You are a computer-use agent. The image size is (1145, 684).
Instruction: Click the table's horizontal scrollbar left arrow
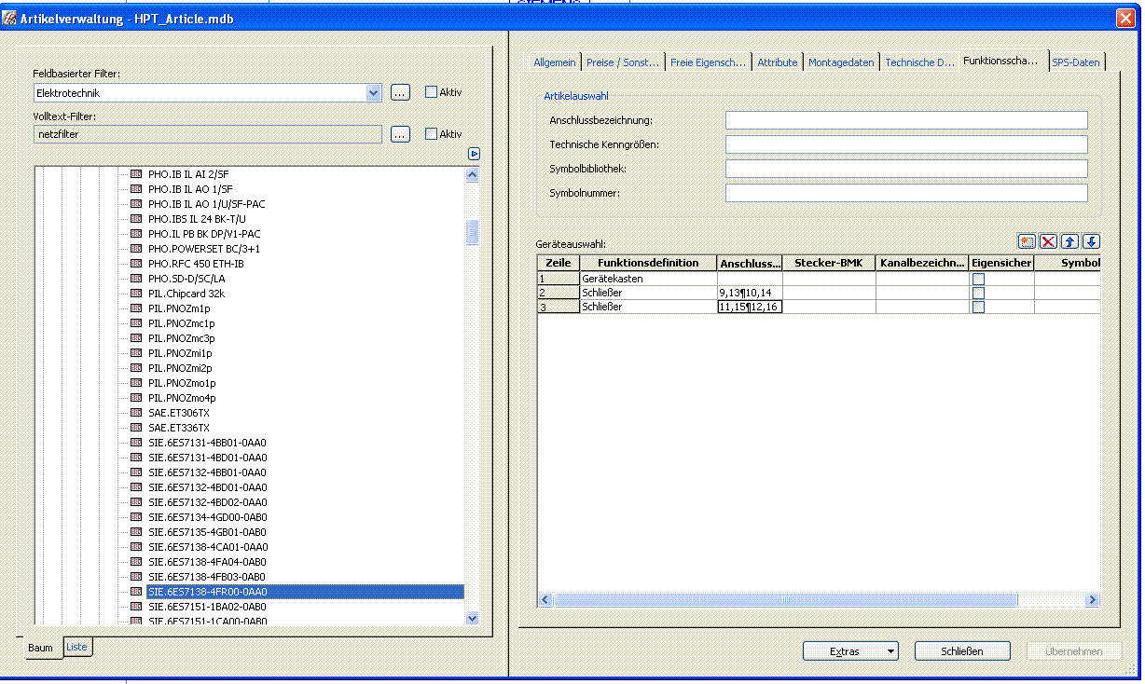point(545,600)
